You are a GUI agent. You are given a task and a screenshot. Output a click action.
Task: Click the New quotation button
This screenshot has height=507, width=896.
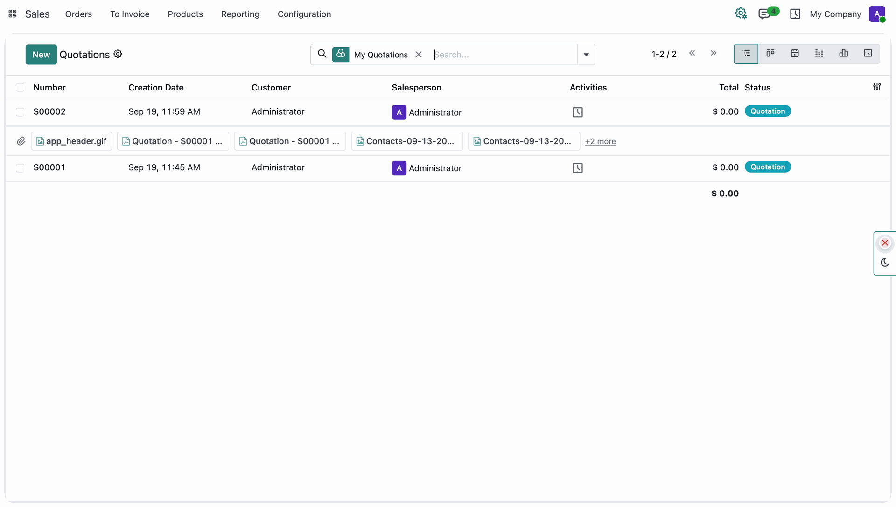41,55
